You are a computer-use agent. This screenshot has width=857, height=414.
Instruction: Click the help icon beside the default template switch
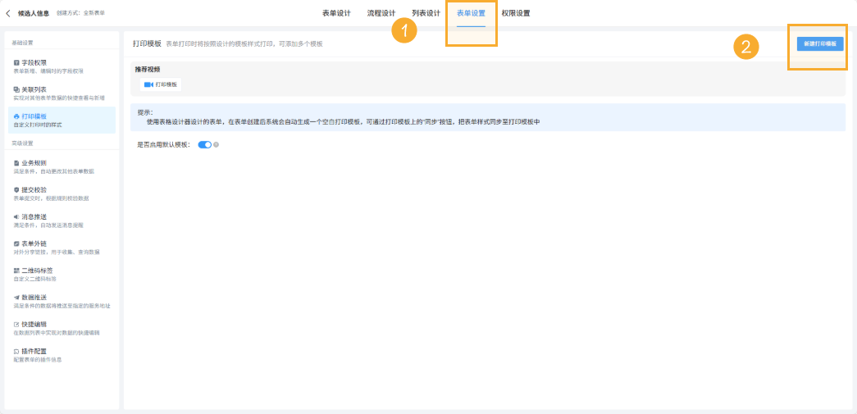click(x=217, y=145)
